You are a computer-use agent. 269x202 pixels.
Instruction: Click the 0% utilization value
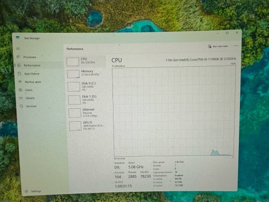[117, 168]
